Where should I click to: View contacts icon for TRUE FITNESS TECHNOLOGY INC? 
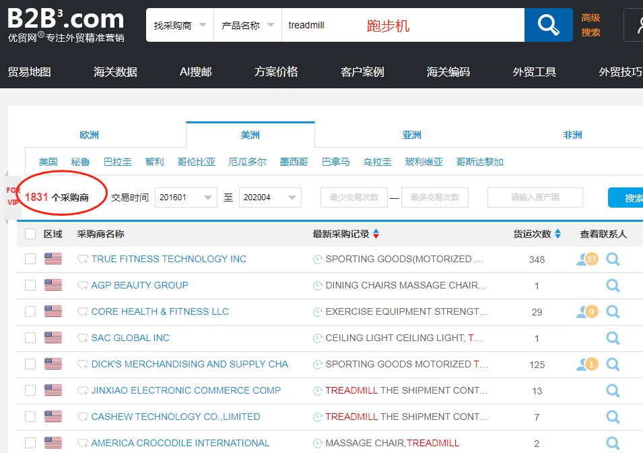(x=587, y=259)
